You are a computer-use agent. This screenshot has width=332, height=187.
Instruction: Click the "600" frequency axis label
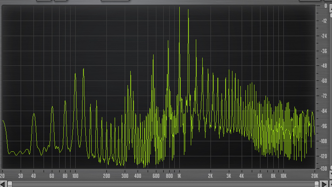tap(156, 176)
